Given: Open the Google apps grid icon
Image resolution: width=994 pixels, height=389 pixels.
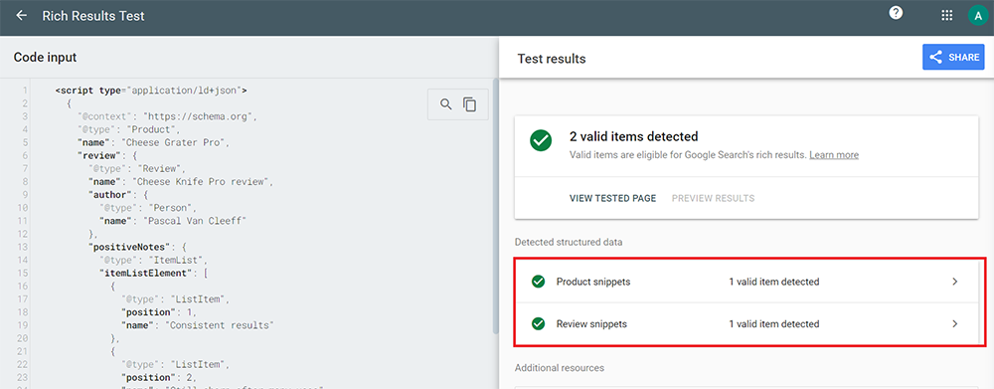Looking at the screenshot, I should [947, 16].
